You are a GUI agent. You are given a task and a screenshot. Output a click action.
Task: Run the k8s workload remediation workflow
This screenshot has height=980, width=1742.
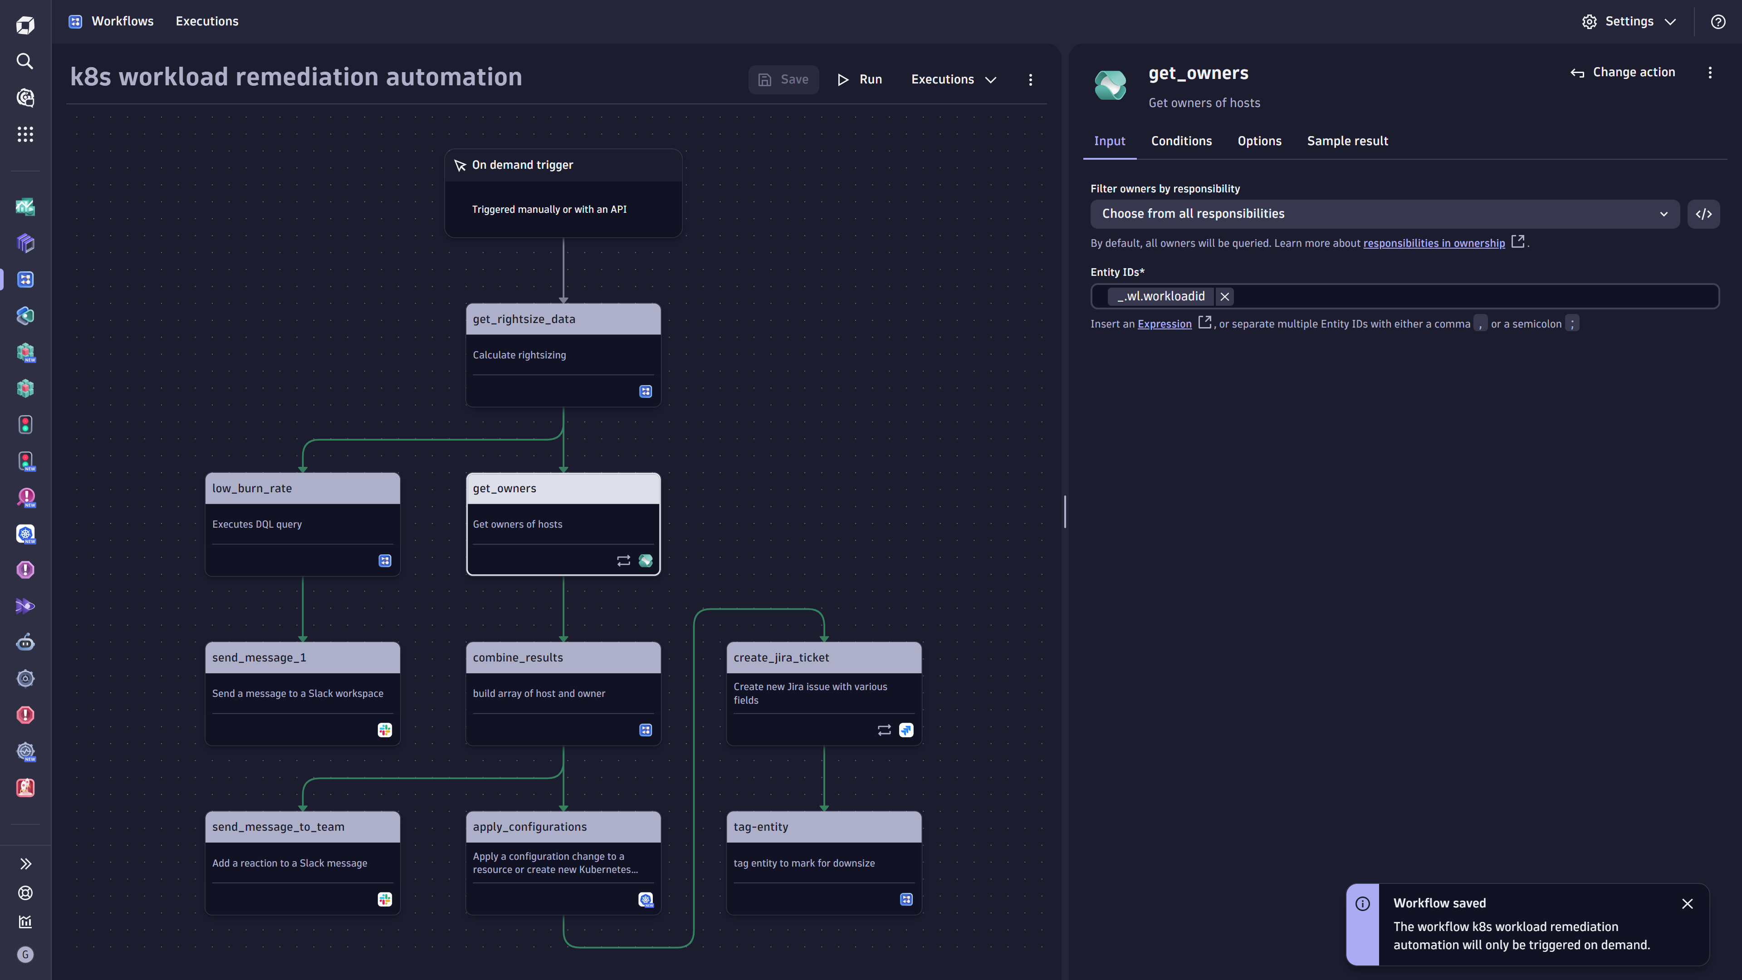point(860,79)
